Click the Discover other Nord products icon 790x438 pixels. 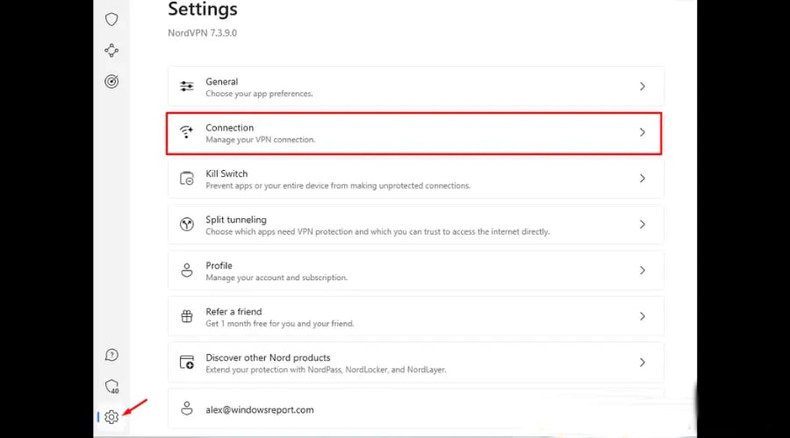pyautogui.click(x=186, y=362)
